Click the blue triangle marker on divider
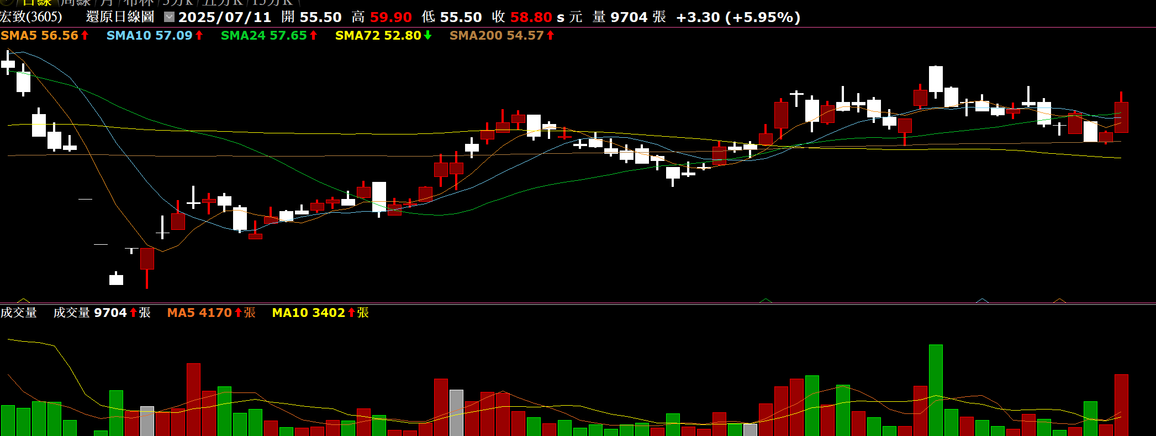 tap(982, 300)
